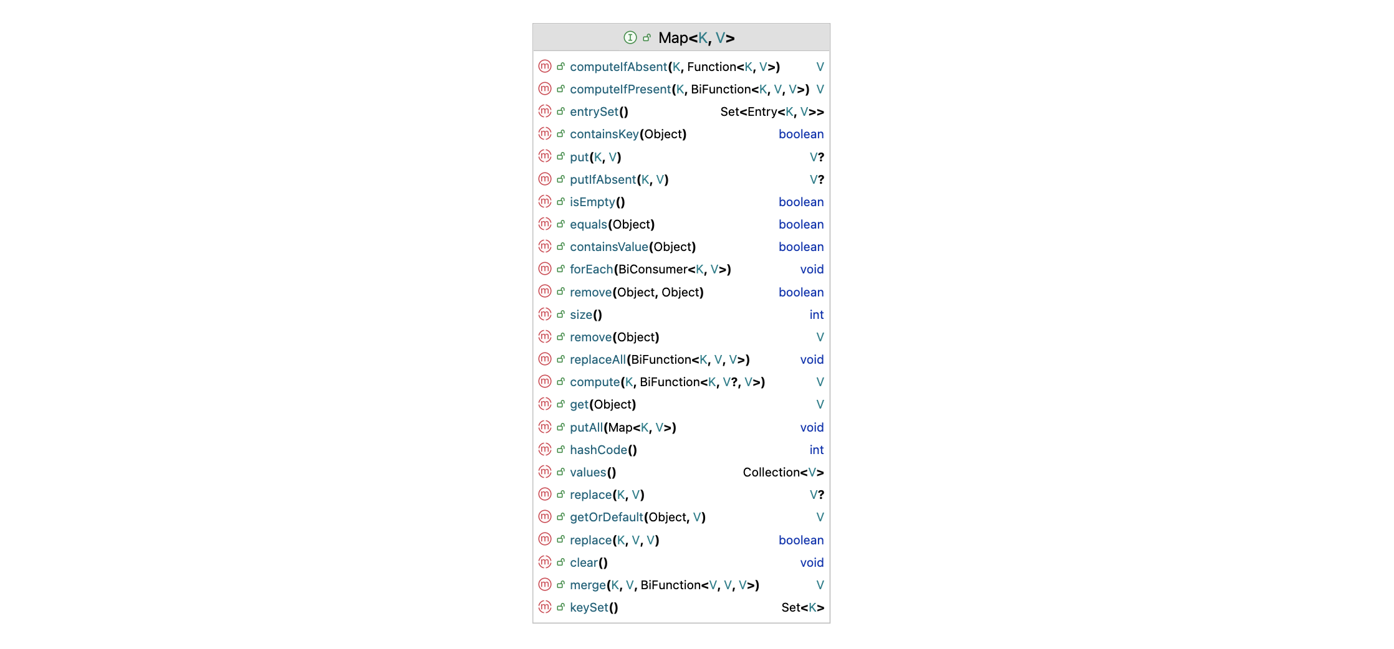1394x649 pixels.
Task: Click the method icon next to entrySet
Action: [545, 111]
